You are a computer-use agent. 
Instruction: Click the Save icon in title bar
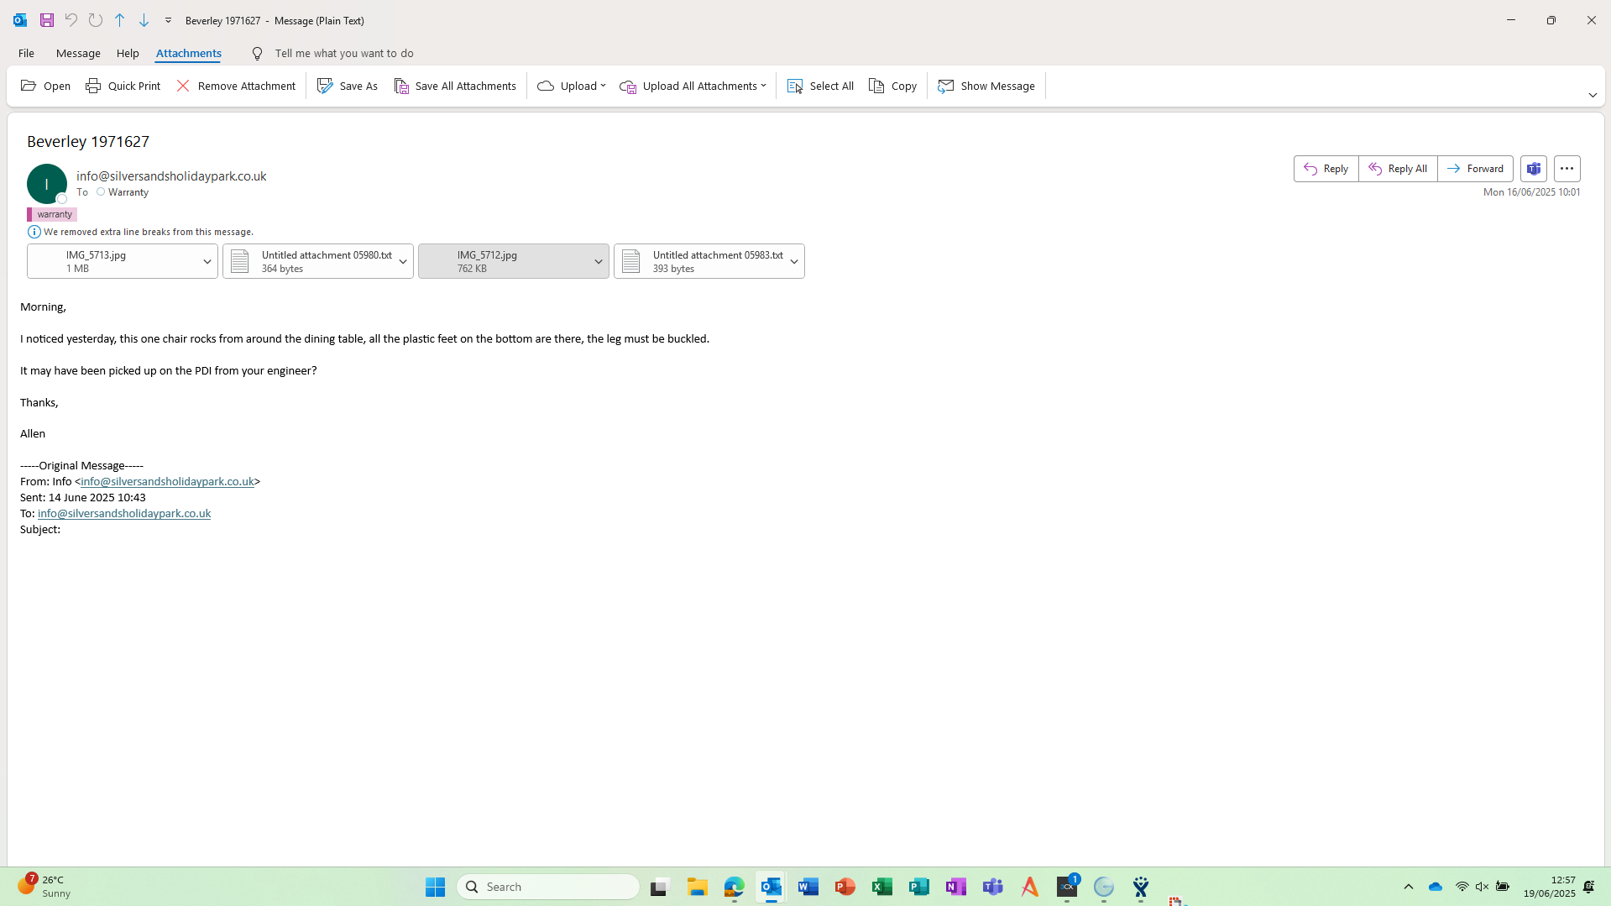(47, 20)
